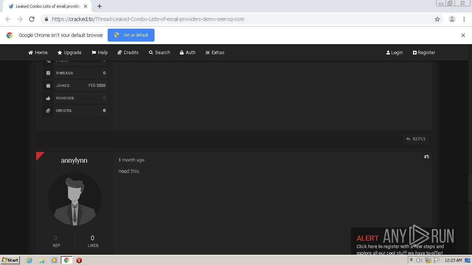Dismiss the default browser notification bar
472x265 pixels.
[x=463, y=35]
